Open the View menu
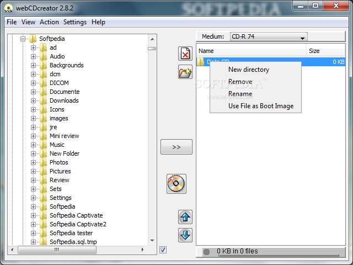Screen dimensions: 353x265 (28, 22)
